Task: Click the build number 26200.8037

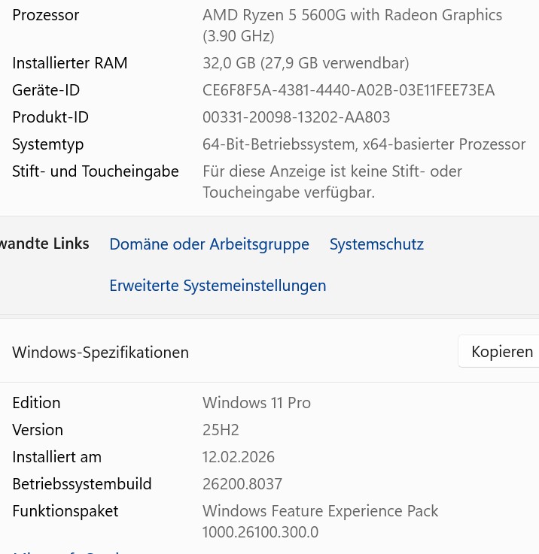Action: coord(242,484)
